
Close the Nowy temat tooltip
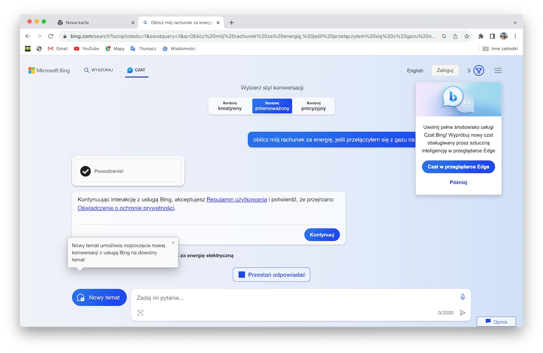coord(173,243)
